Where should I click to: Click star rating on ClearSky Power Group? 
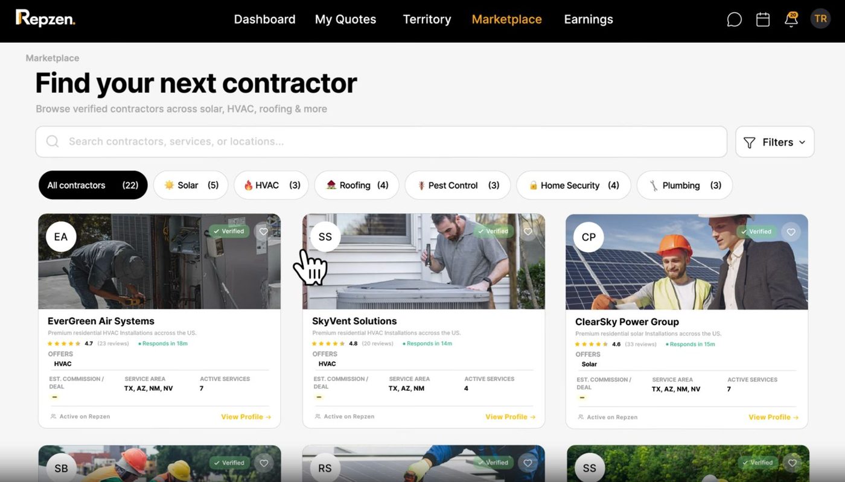pyautogui.click(x=592, y=344)
